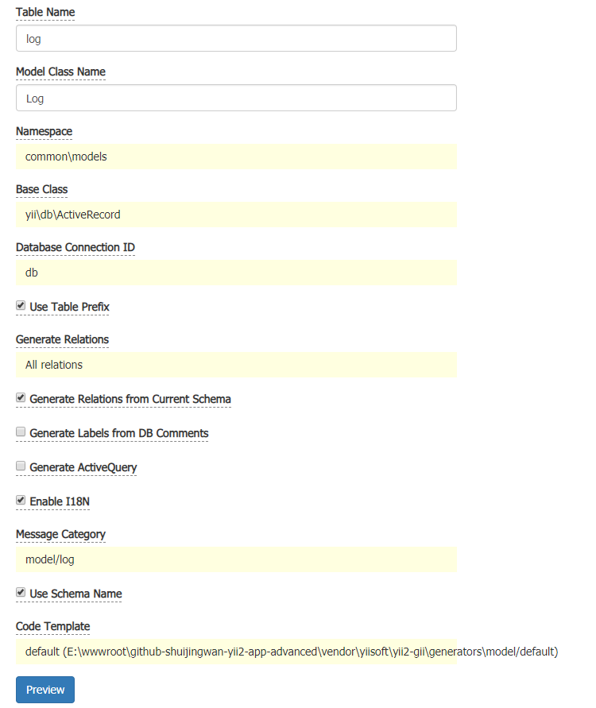Click the Model Class Name label
Screen dimensions: 596x708
click(60, 72)
